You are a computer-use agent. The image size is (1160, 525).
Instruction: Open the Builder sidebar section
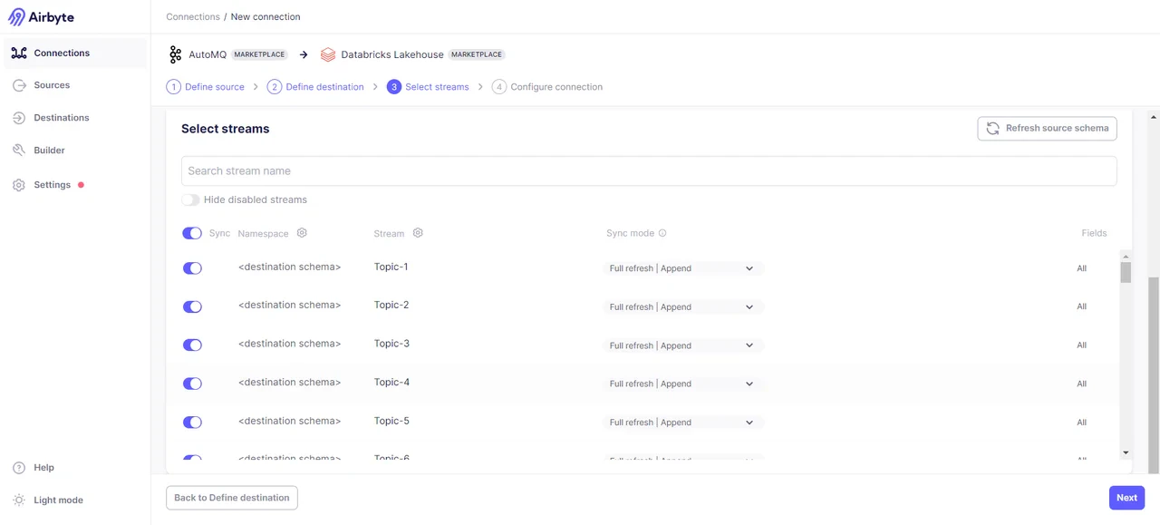[50, 150]
